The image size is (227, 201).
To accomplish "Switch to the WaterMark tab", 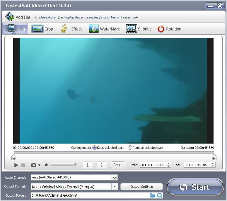I will tap(104, 29).
